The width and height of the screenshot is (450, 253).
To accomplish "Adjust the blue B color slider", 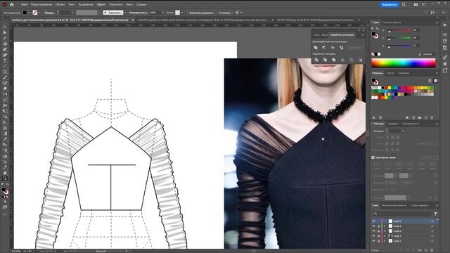I will pos(399,46).
